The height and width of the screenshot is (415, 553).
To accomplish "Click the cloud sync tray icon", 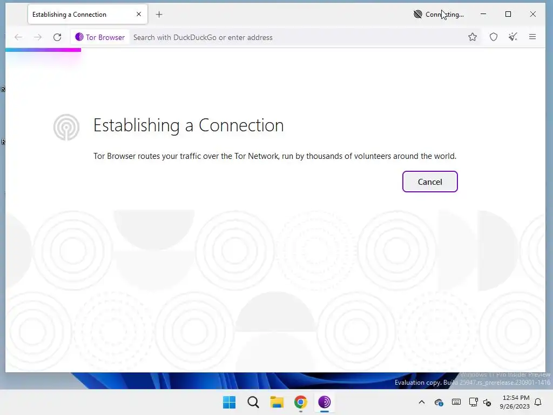I will [x=439, y=402].
